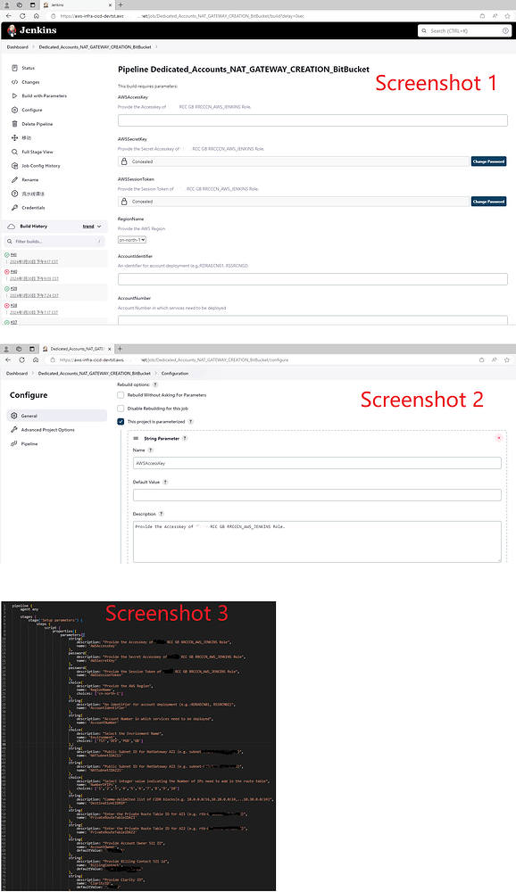Focus the AccountIdentifier input field
Screen dimensions: 516x892
point(312,279)
